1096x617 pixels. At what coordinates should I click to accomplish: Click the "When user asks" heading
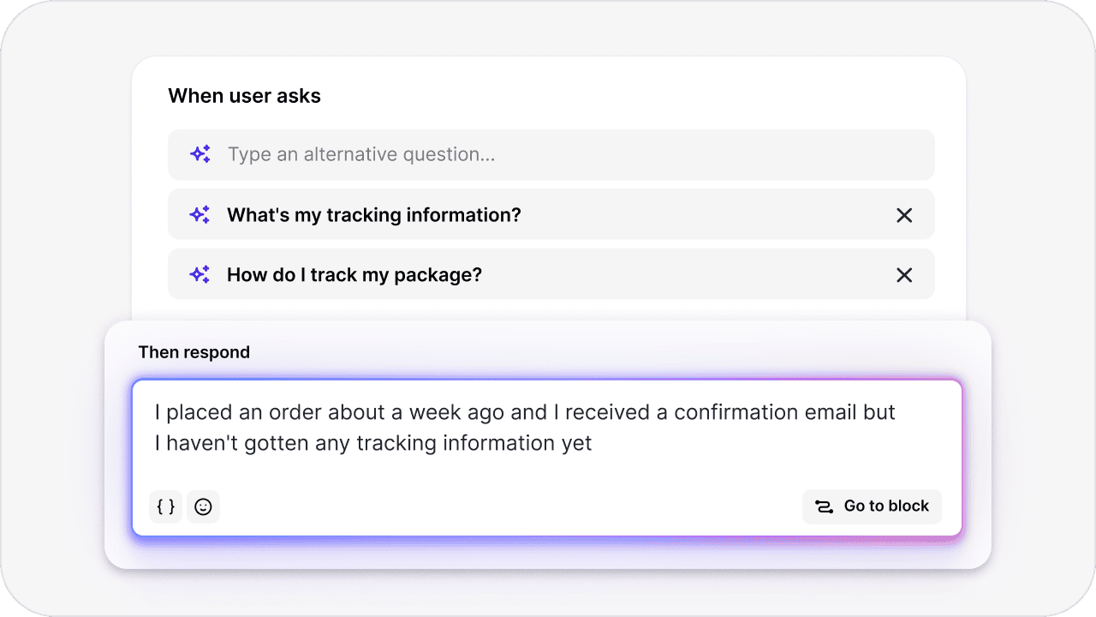pos(245,95)
